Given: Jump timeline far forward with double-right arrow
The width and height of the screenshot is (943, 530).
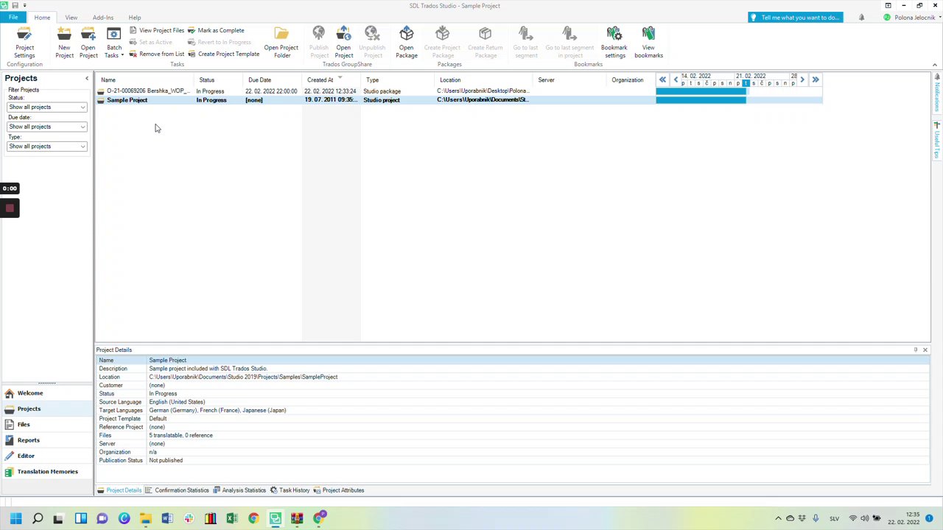Looking at the screenshot, I should (x=816, y=79).
